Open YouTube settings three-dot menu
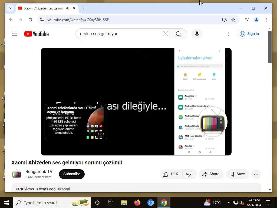The width and height of the screenshot is (277, 208). [229, 34]
